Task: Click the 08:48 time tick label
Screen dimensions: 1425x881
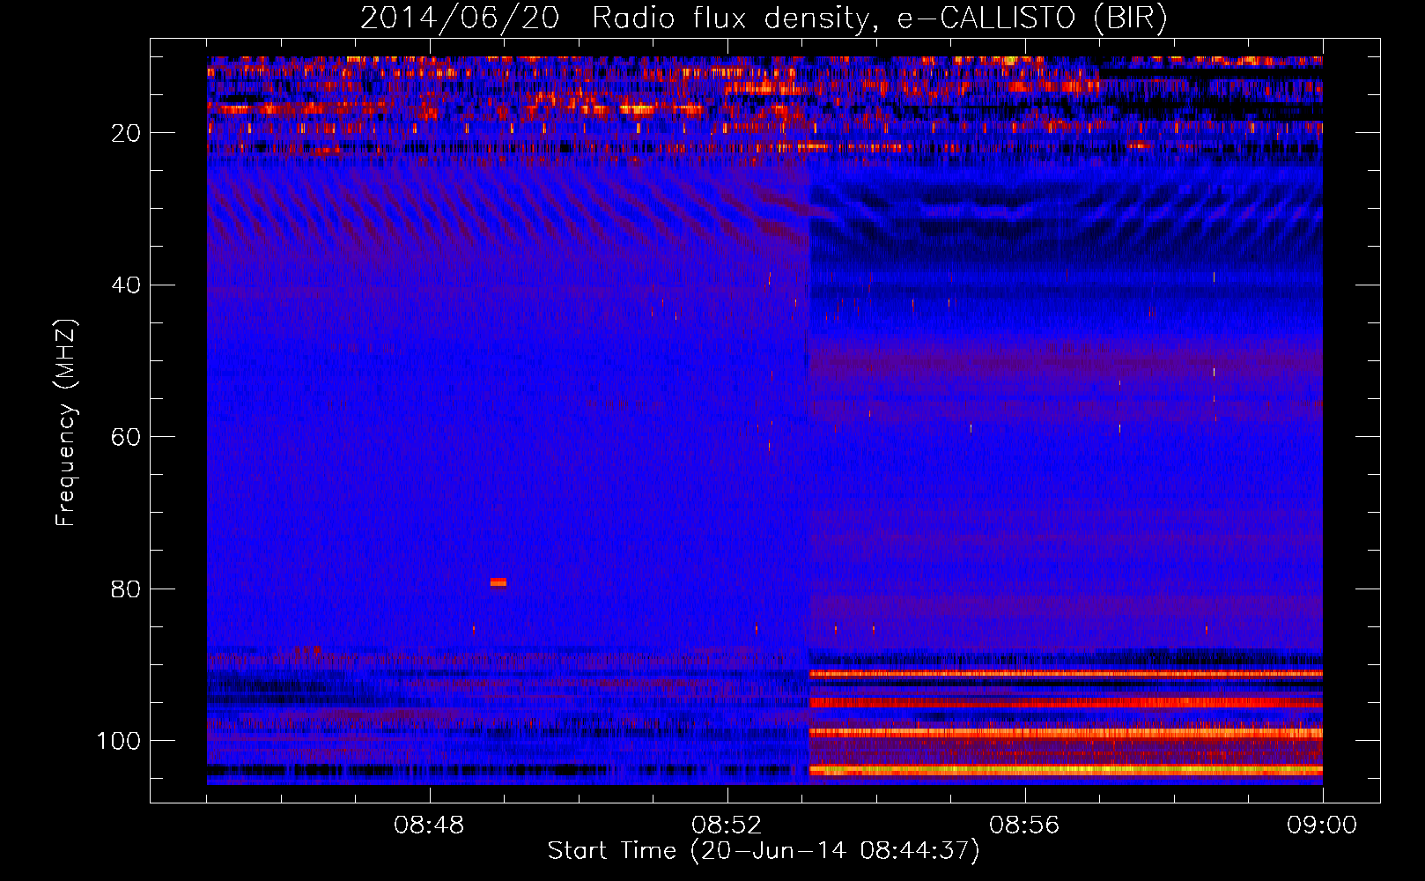Action: 429,825
